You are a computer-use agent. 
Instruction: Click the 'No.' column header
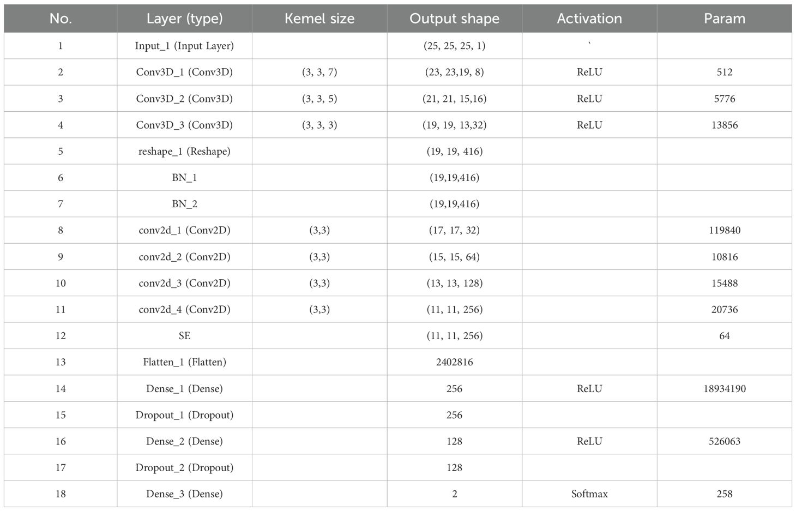(x=61, y=19)
